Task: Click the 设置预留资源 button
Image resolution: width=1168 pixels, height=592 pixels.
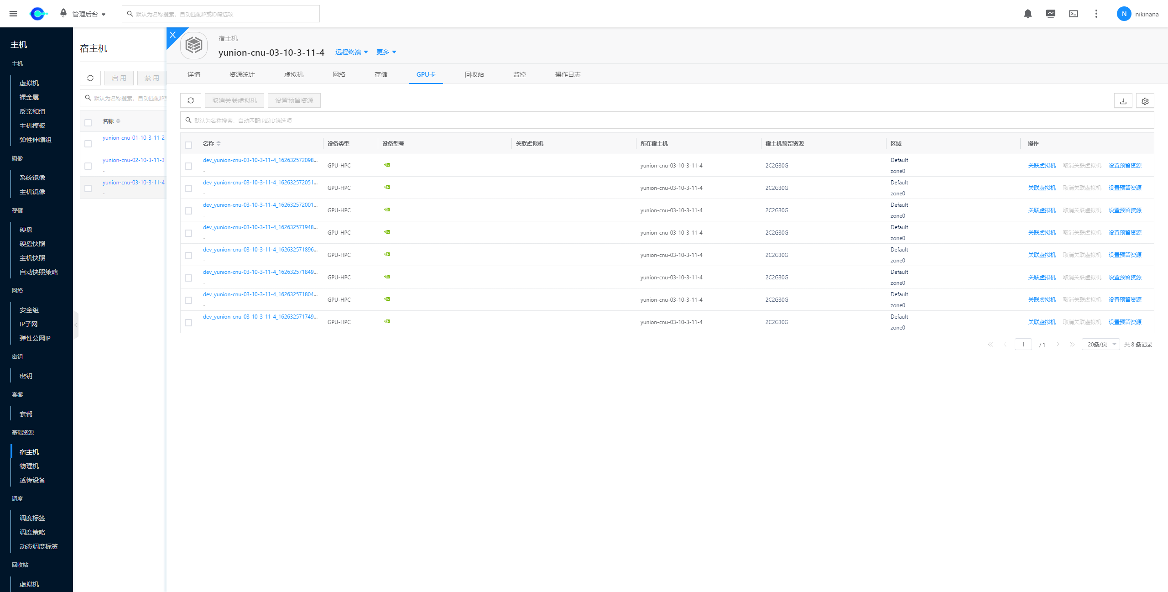Action: [x=294, y=100]
